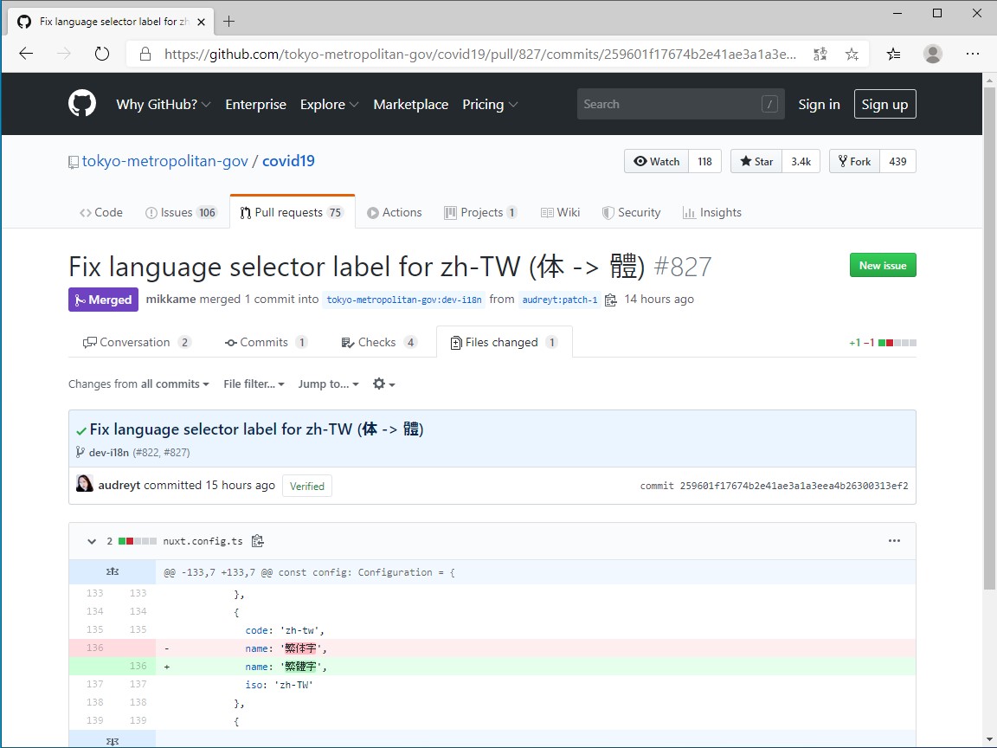Star the covid19 repository

[756, 161]
